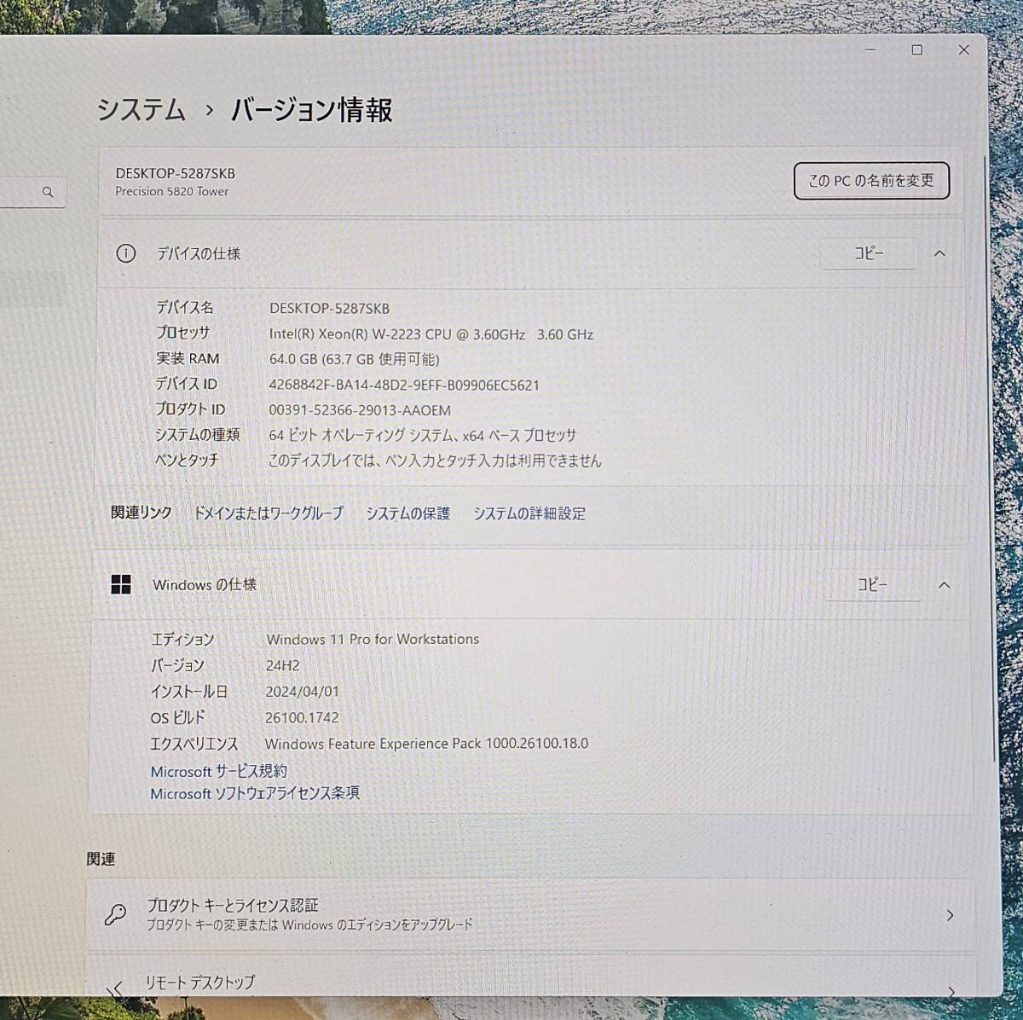1023x1020 pixels.
Task: Select product ID 00391-52366-29013-AAOEM
Action: pos(360,410)
